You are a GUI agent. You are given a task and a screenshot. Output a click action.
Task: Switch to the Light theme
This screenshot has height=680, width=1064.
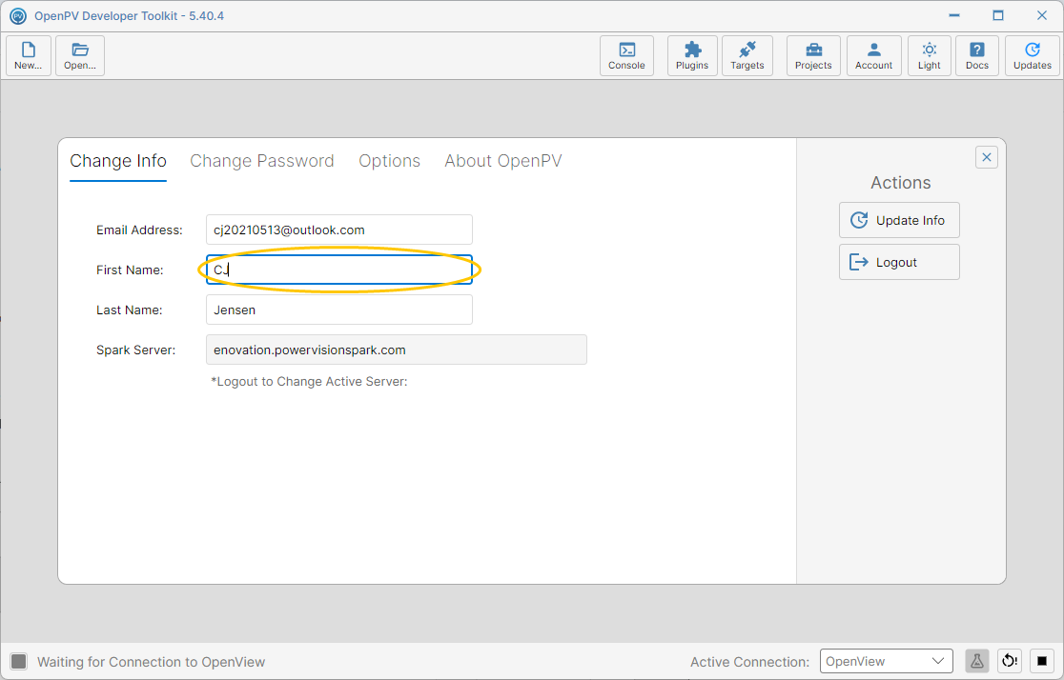[x=930, y=55]
